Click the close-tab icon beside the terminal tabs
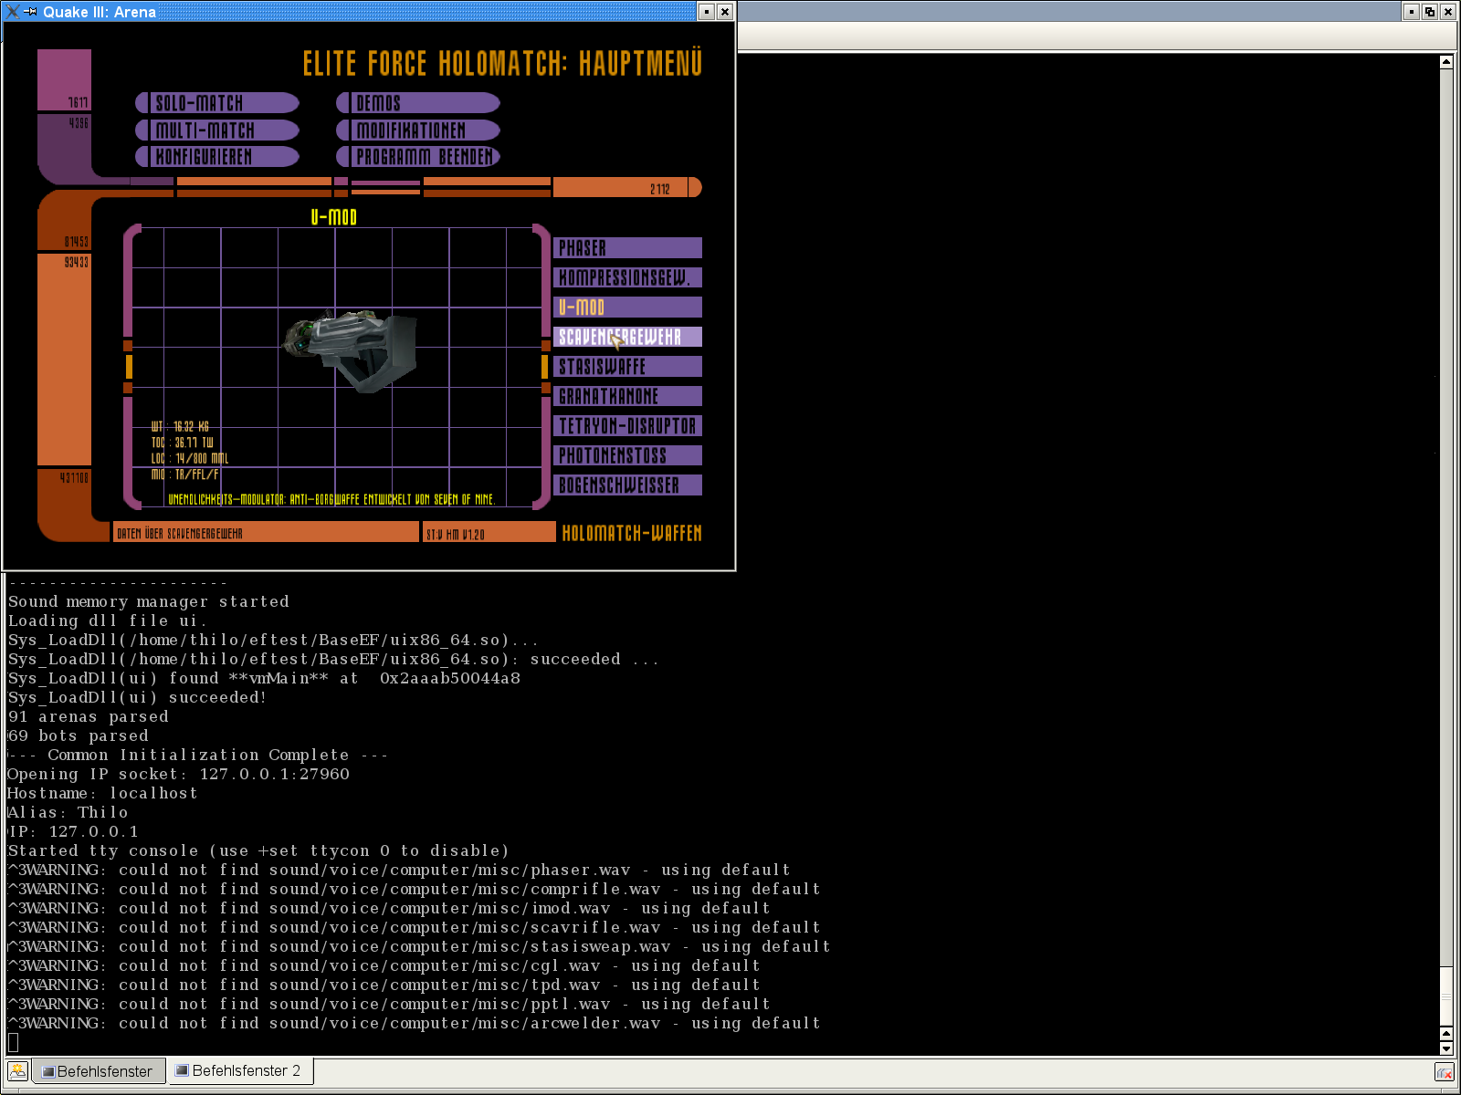This screenshot has height=1095, width=1461. pos(1444,1072)
